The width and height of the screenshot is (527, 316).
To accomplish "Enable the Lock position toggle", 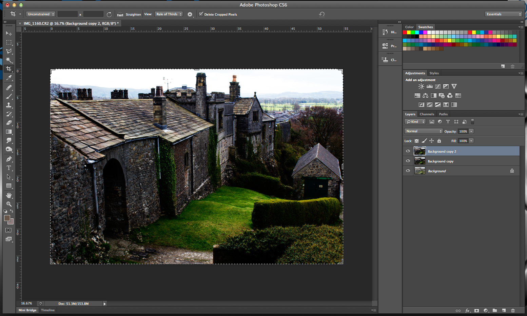I will coord(431,140).
